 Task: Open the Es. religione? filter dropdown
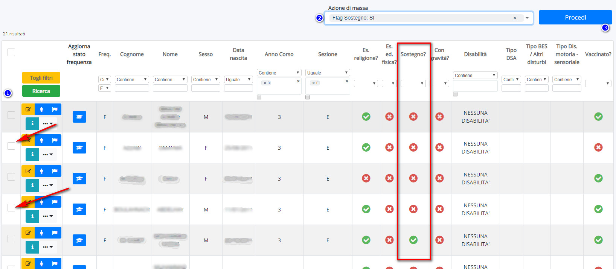[x=366, y=84]
